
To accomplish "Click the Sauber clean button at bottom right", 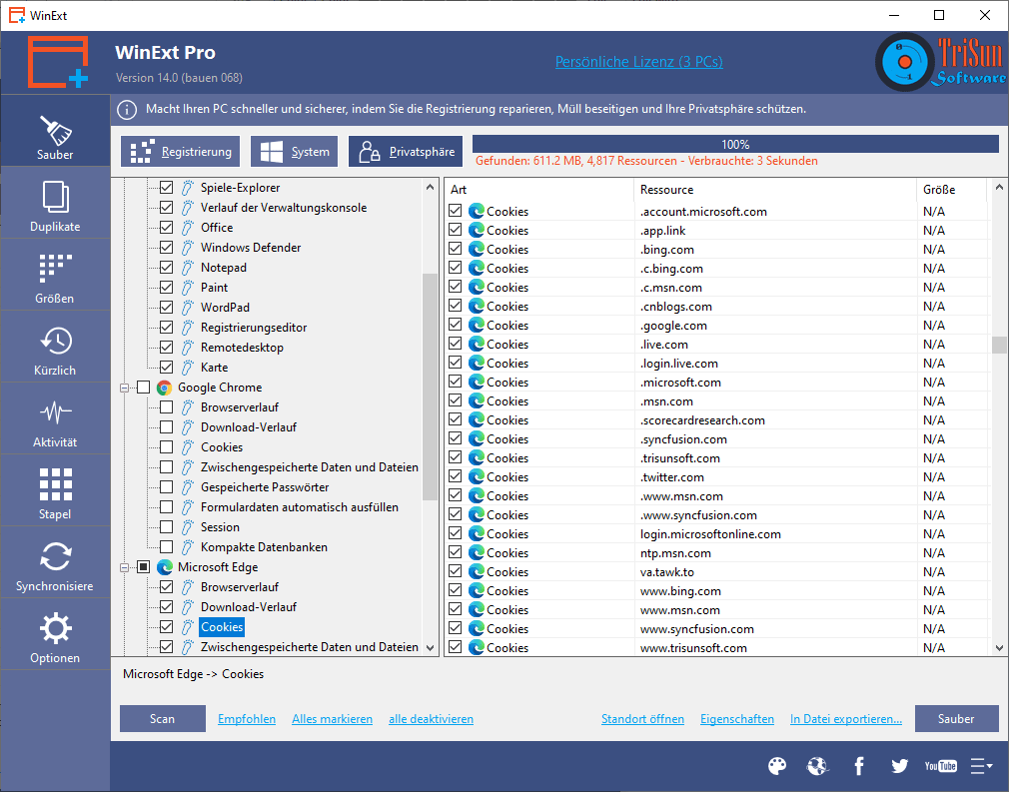I will tap(956, 719).
